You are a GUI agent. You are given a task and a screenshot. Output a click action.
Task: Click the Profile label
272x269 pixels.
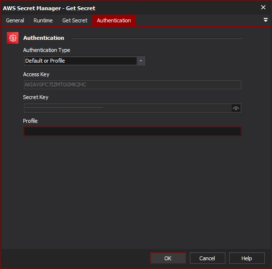click(30, 121)
